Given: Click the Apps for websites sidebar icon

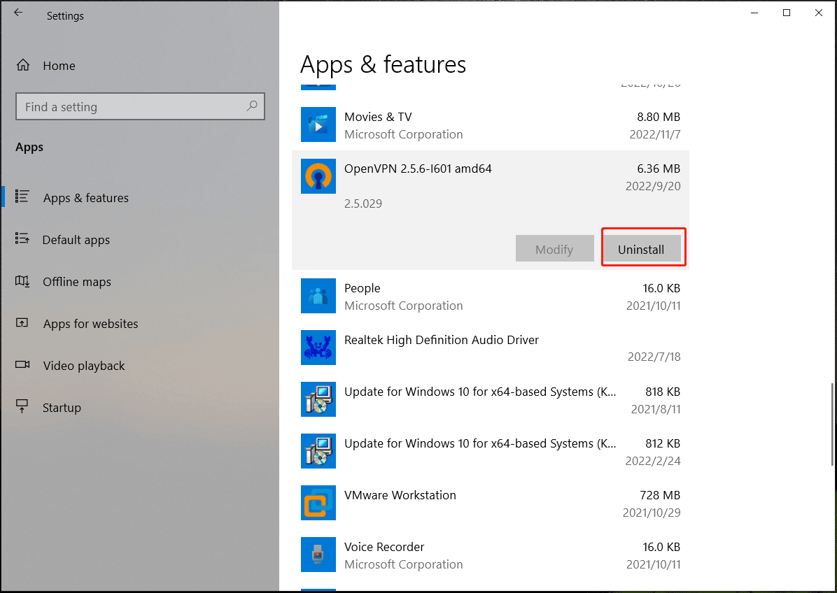Looking at the screenshot, I should click(22, 322).
